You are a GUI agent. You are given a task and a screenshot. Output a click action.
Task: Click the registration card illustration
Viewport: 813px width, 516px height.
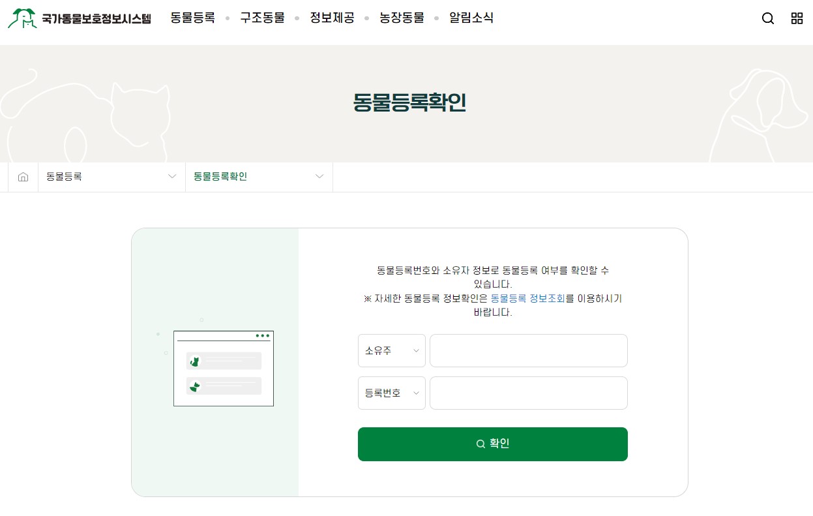[224, 368]
